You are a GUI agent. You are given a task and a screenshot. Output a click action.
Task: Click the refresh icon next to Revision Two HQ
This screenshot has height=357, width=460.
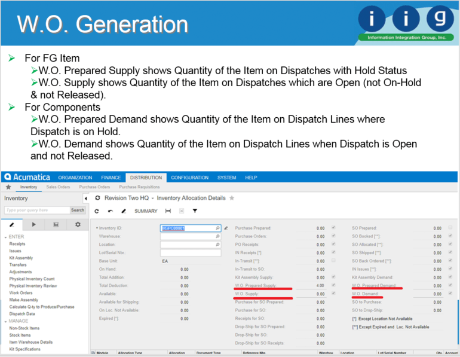coord(98,198)
